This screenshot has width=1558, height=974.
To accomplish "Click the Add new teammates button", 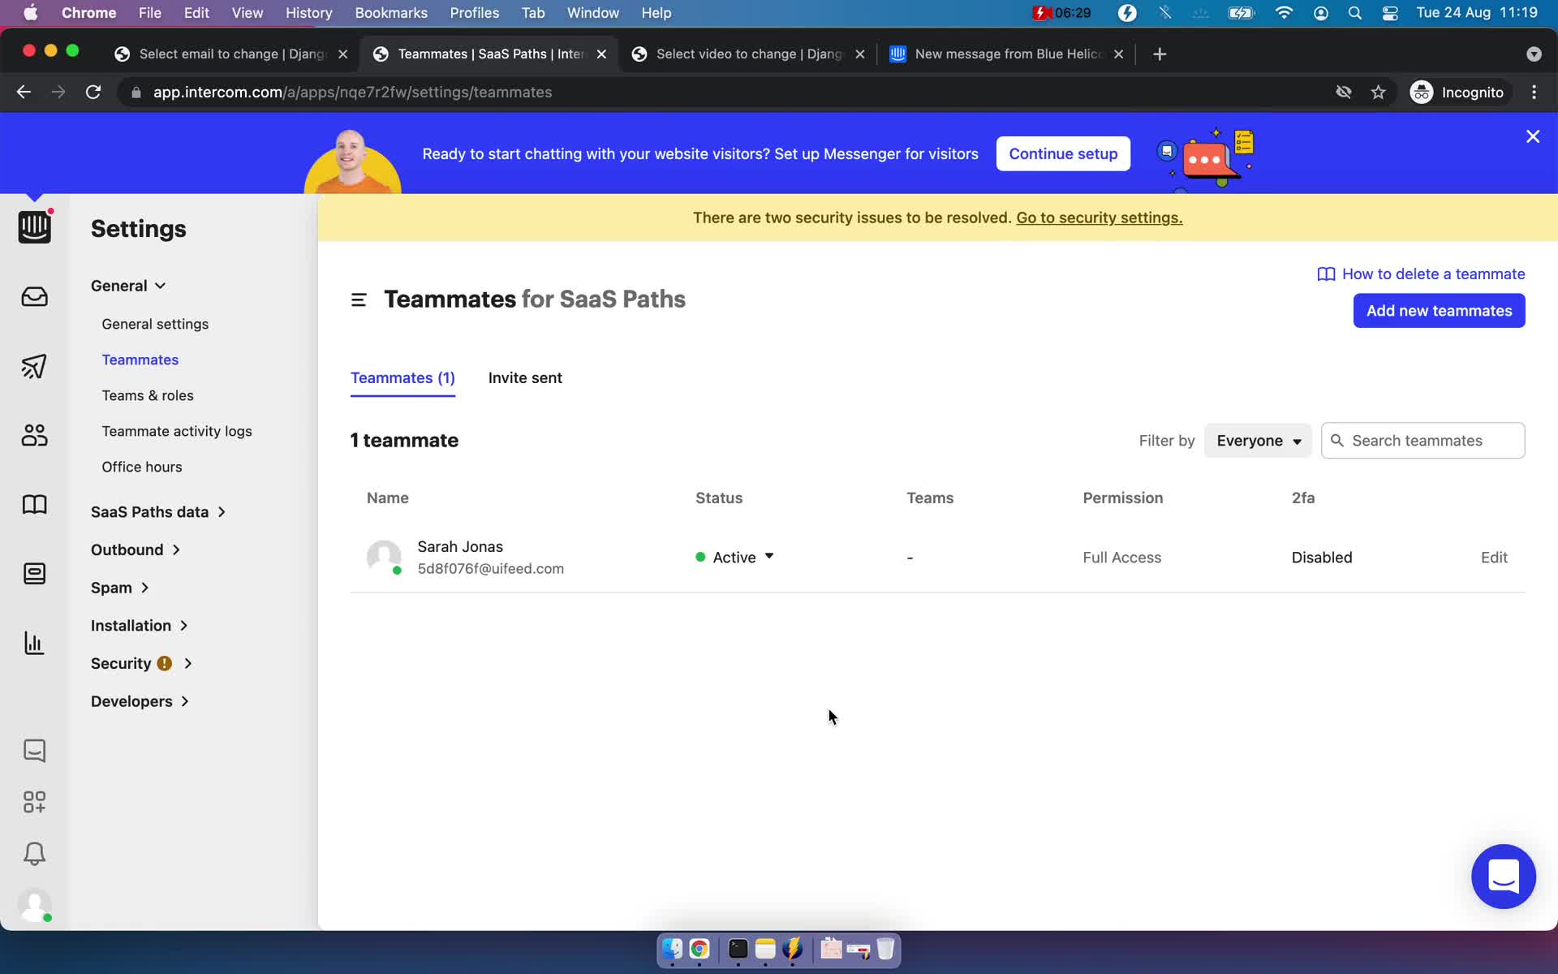I will tap(1439, 311).
